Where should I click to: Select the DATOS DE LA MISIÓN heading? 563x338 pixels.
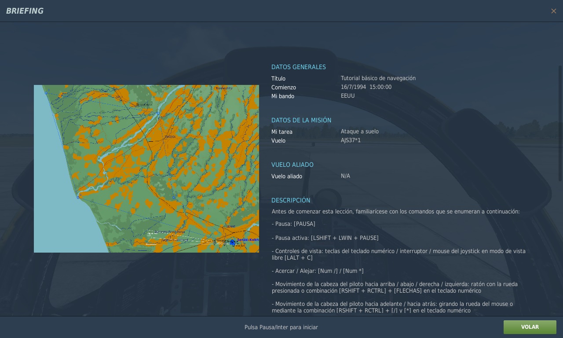coord(301,120)
